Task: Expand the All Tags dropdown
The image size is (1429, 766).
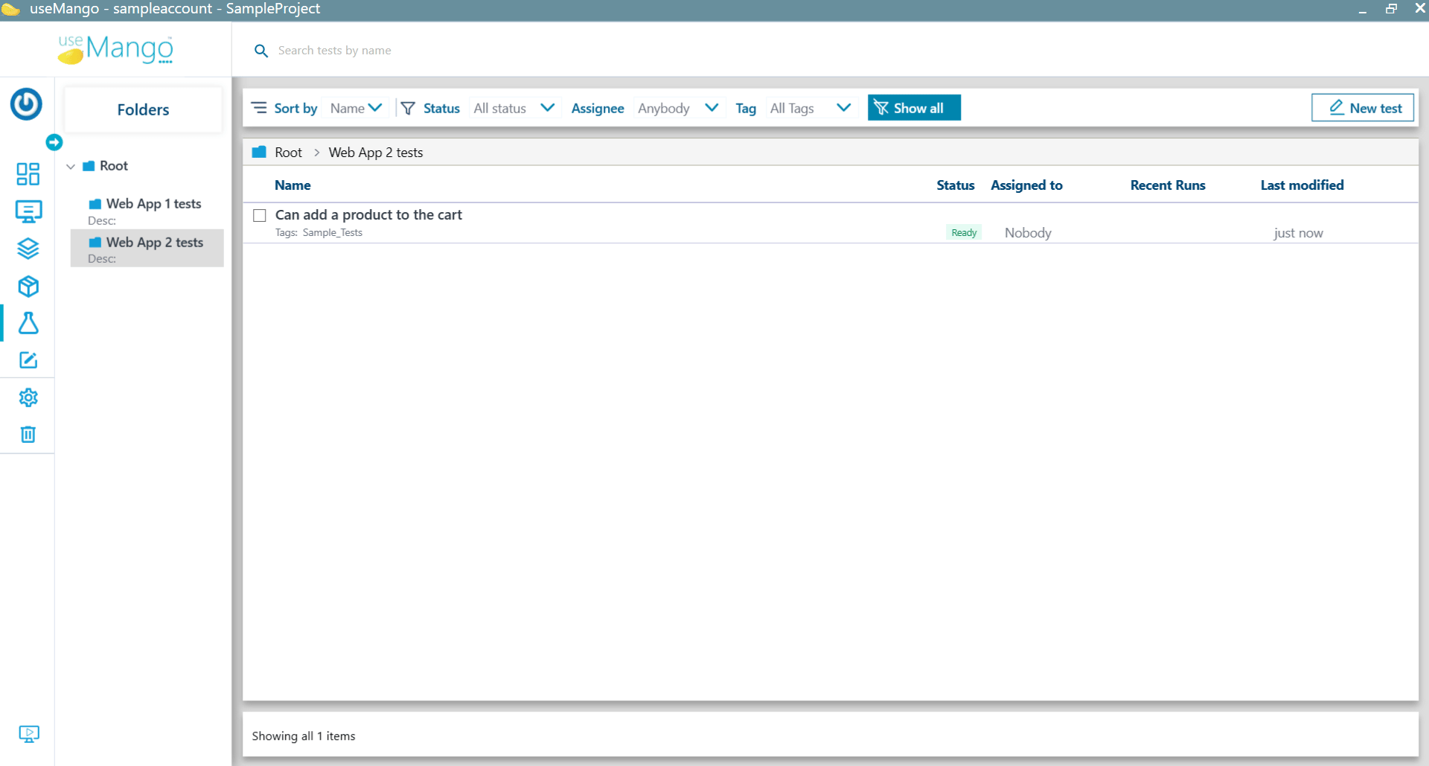Action: (810, 109)
